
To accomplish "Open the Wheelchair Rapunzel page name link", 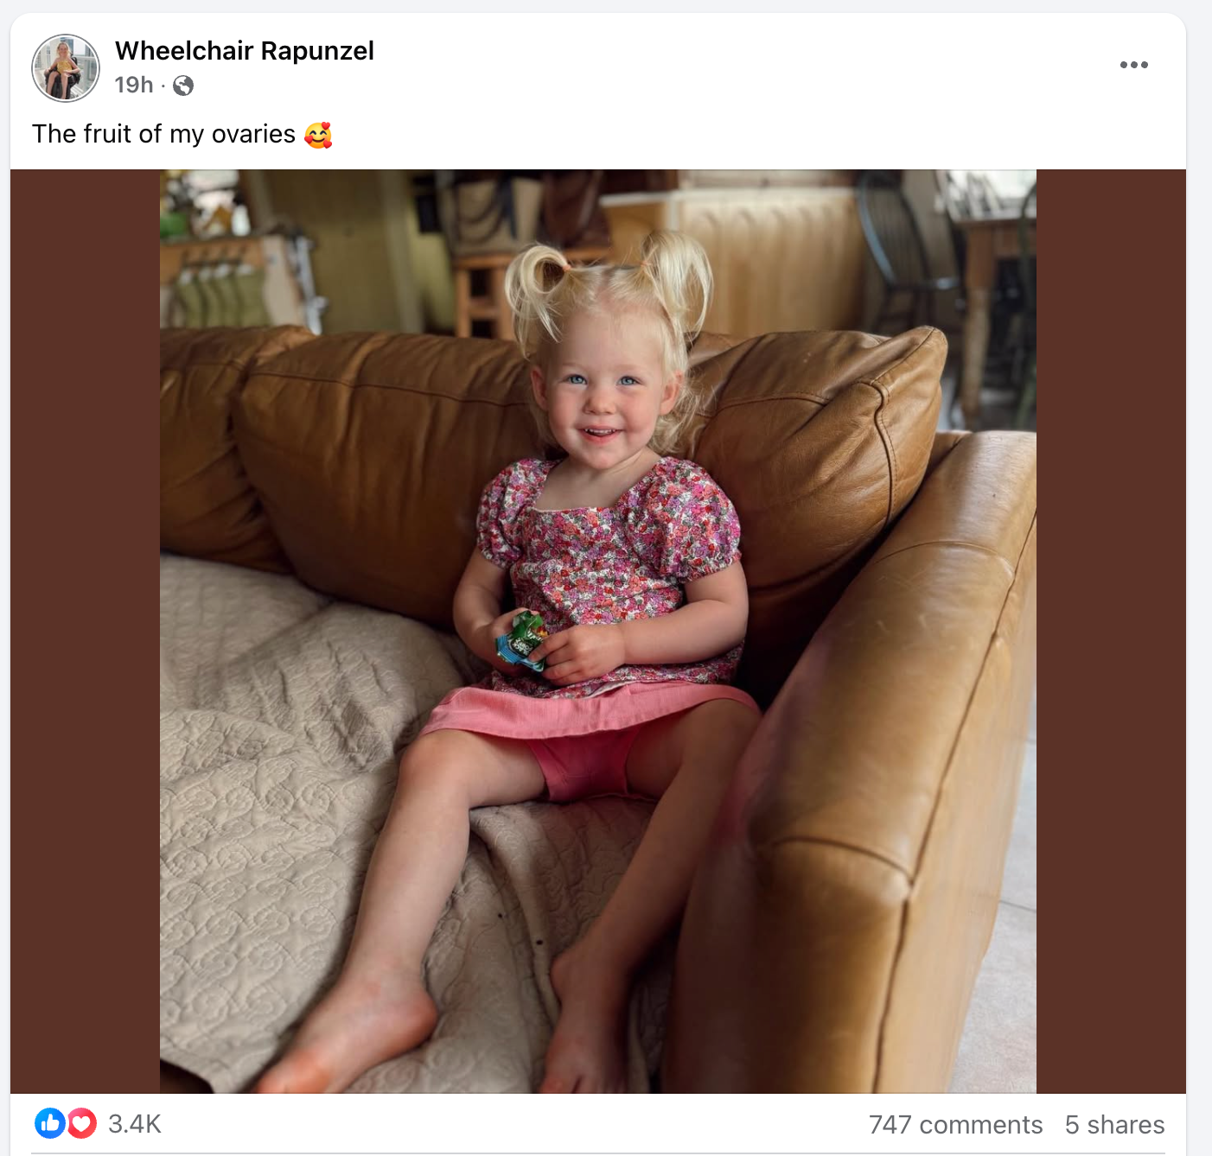I will 245,51.
